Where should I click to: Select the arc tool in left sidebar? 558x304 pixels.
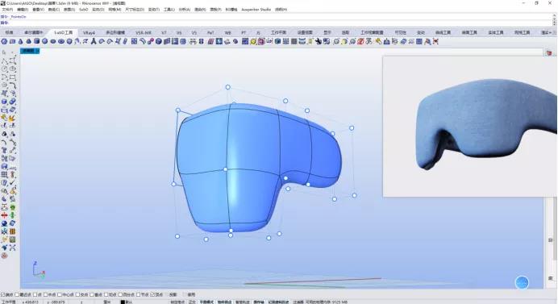tap(4, 77)
